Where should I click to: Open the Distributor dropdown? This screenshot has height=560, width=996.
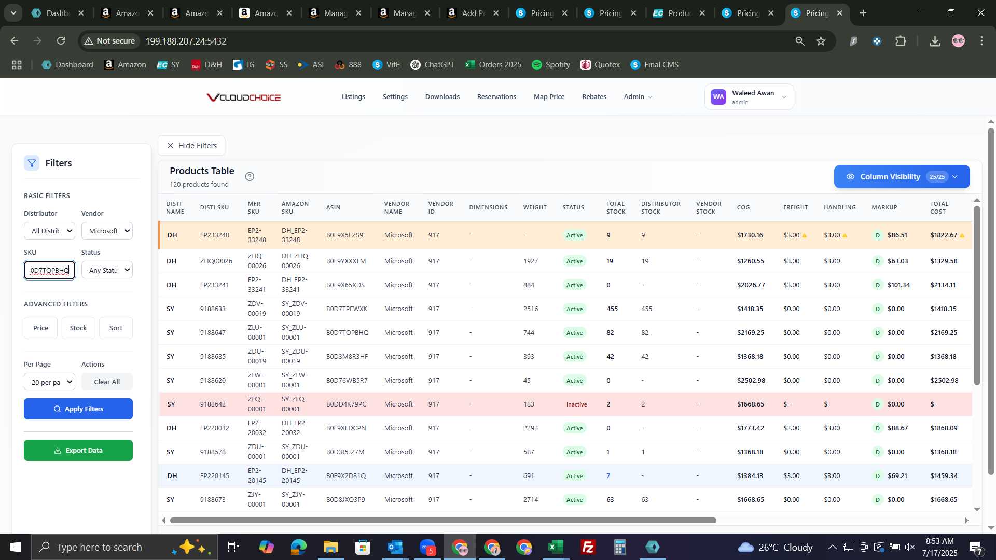click(49, 231)
